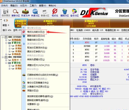This screenshot has width=129, height=110.
Task: Click the 格式化 format toolbar icon
Action: click(x=55, y=13)
